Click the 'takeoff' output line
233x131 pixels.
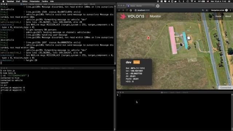click(x=4, y=83)
